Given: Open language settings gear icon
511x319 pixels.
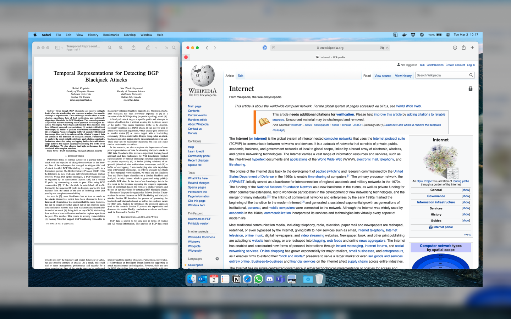Looking at the screenshot, I should (217, 259).
